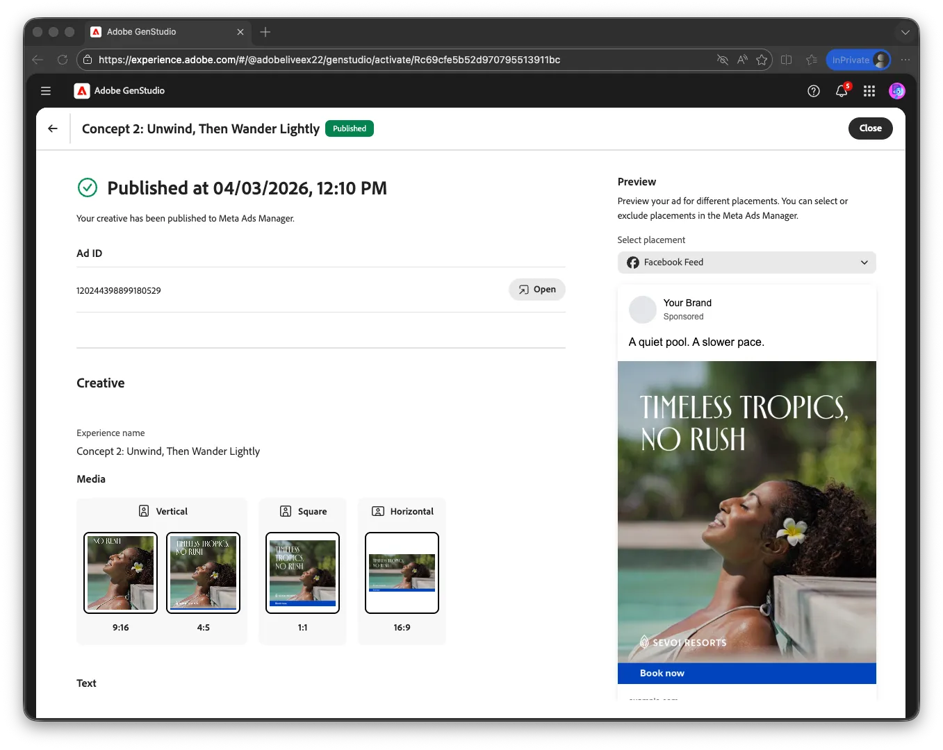Screen dimensions: 943x750
Task: Select the 1:1 square thumbnail
Action: (x=303, y=573)
